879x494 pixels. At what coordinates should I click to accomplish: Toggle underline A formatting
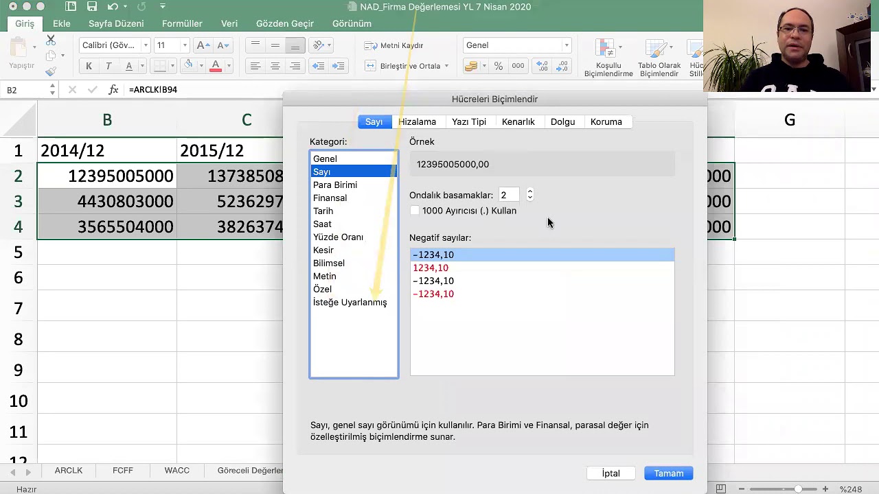[128, 66]
